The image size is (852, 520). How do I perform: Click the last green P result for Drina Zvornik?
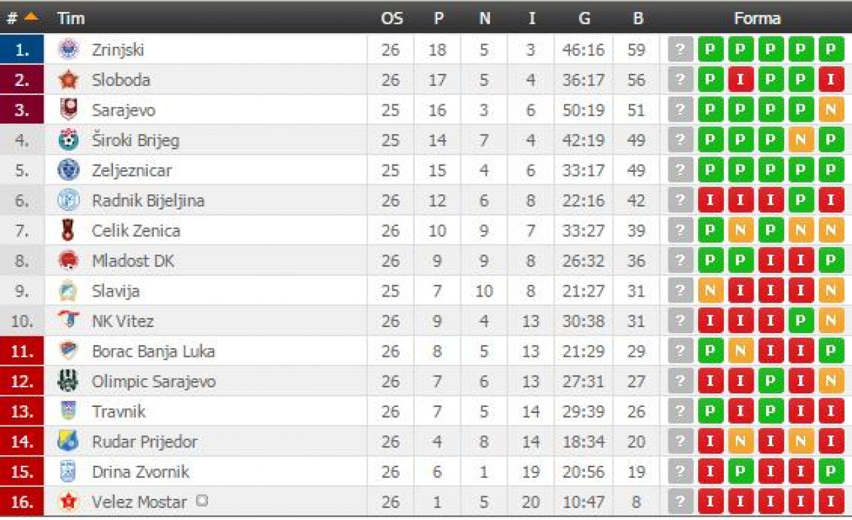pyautogui.click(x=830, y=472)
